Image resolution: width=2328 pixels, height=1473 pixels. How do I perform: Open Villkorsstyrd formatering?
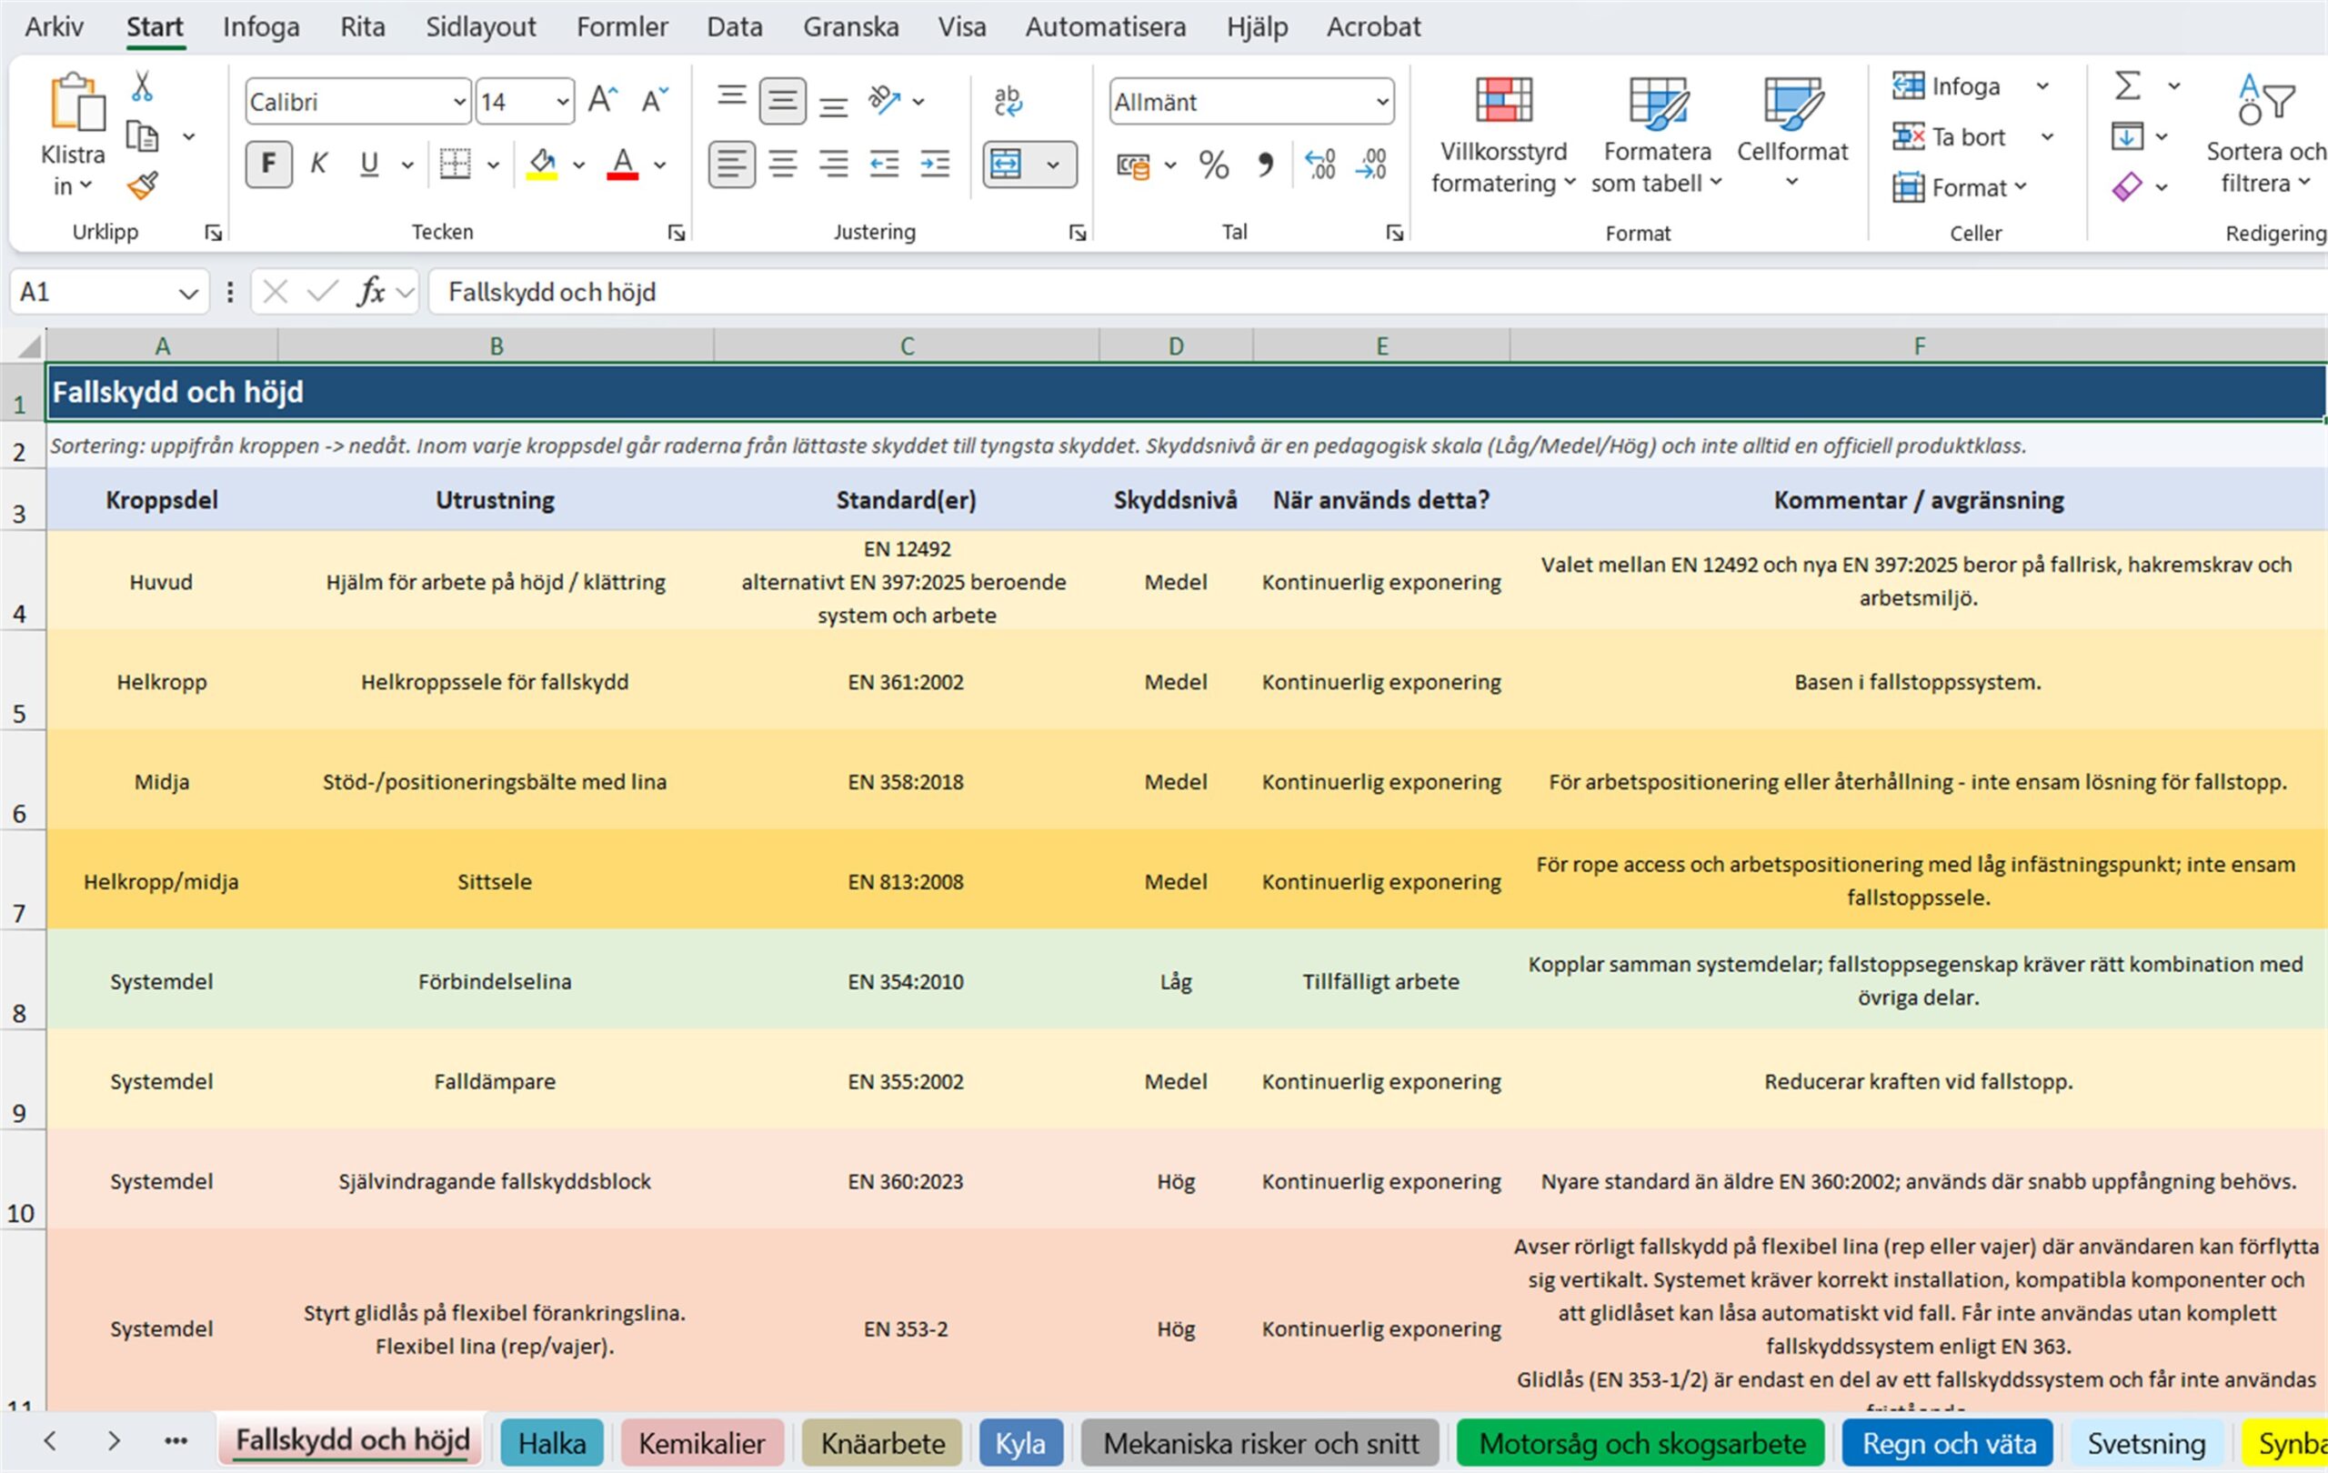[1503, 135]
